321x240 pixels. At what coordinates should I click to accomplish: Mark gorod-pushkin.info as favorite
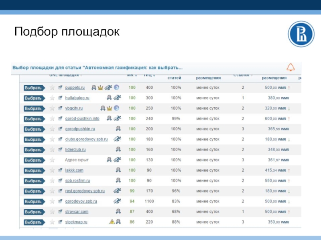52,118
